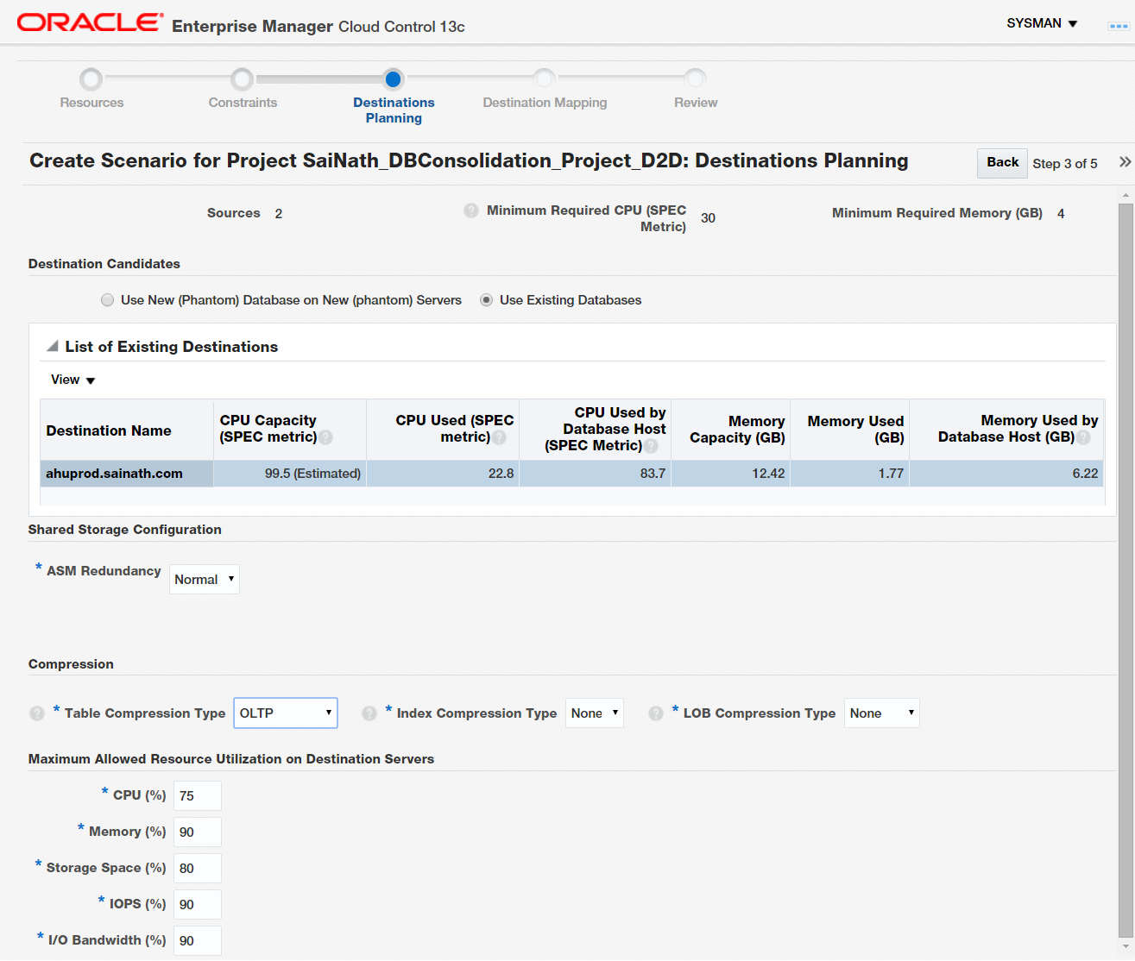Click the Minimum Required Memory value 4
Viewport: 1135px width, 961px height.
(x=1061, y=214)
